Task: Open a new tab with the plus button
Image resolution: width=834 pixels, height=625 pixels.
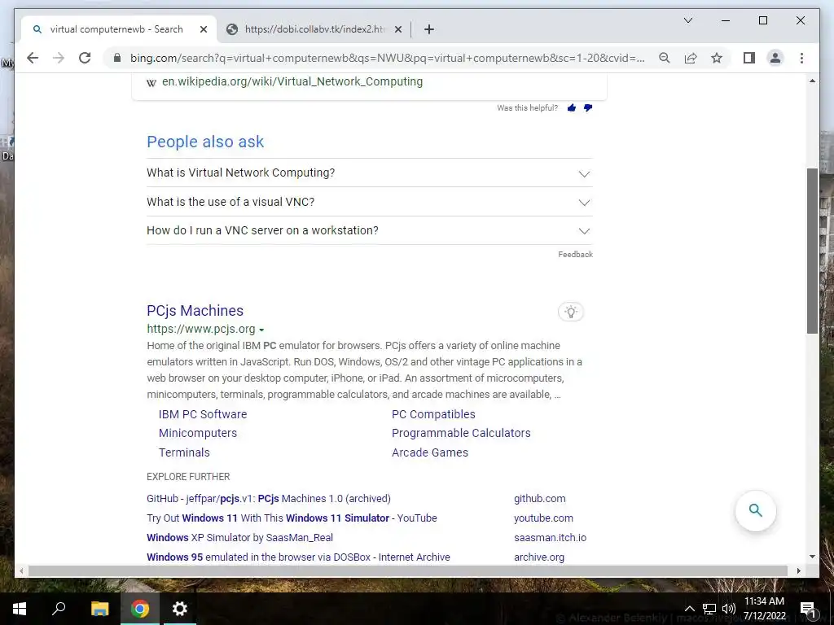Action: 429,29
